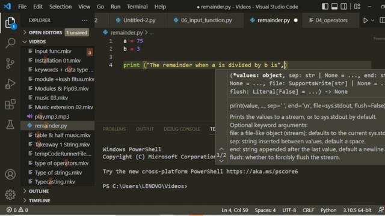The image size is (385, 216).
Task: Open the Explorer view in activity bar
Action: coord(10,23)
